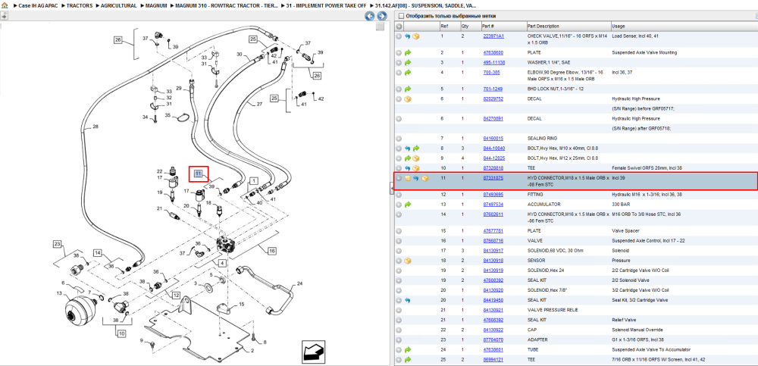Click blue arrow icon in BOLT M10 row
The width and height of the screenshot is (758, 366).
click(x=408, y=149)
